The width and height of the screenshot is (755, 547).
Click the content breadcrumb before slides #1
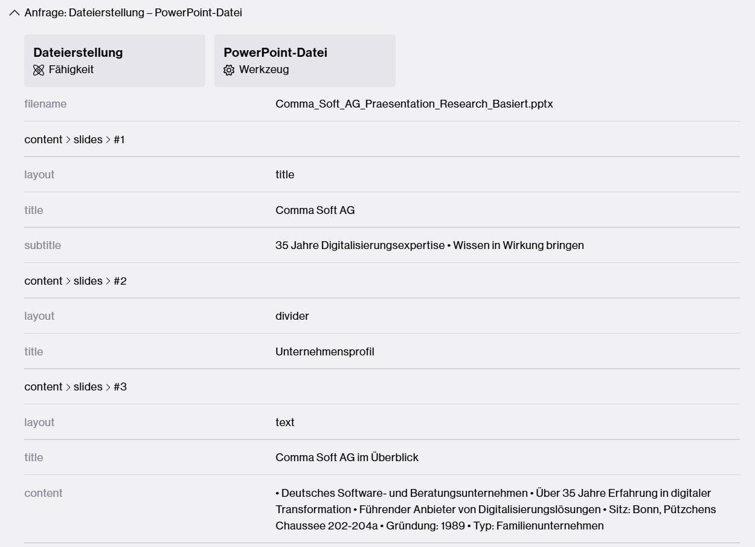(x=43, y=139)
